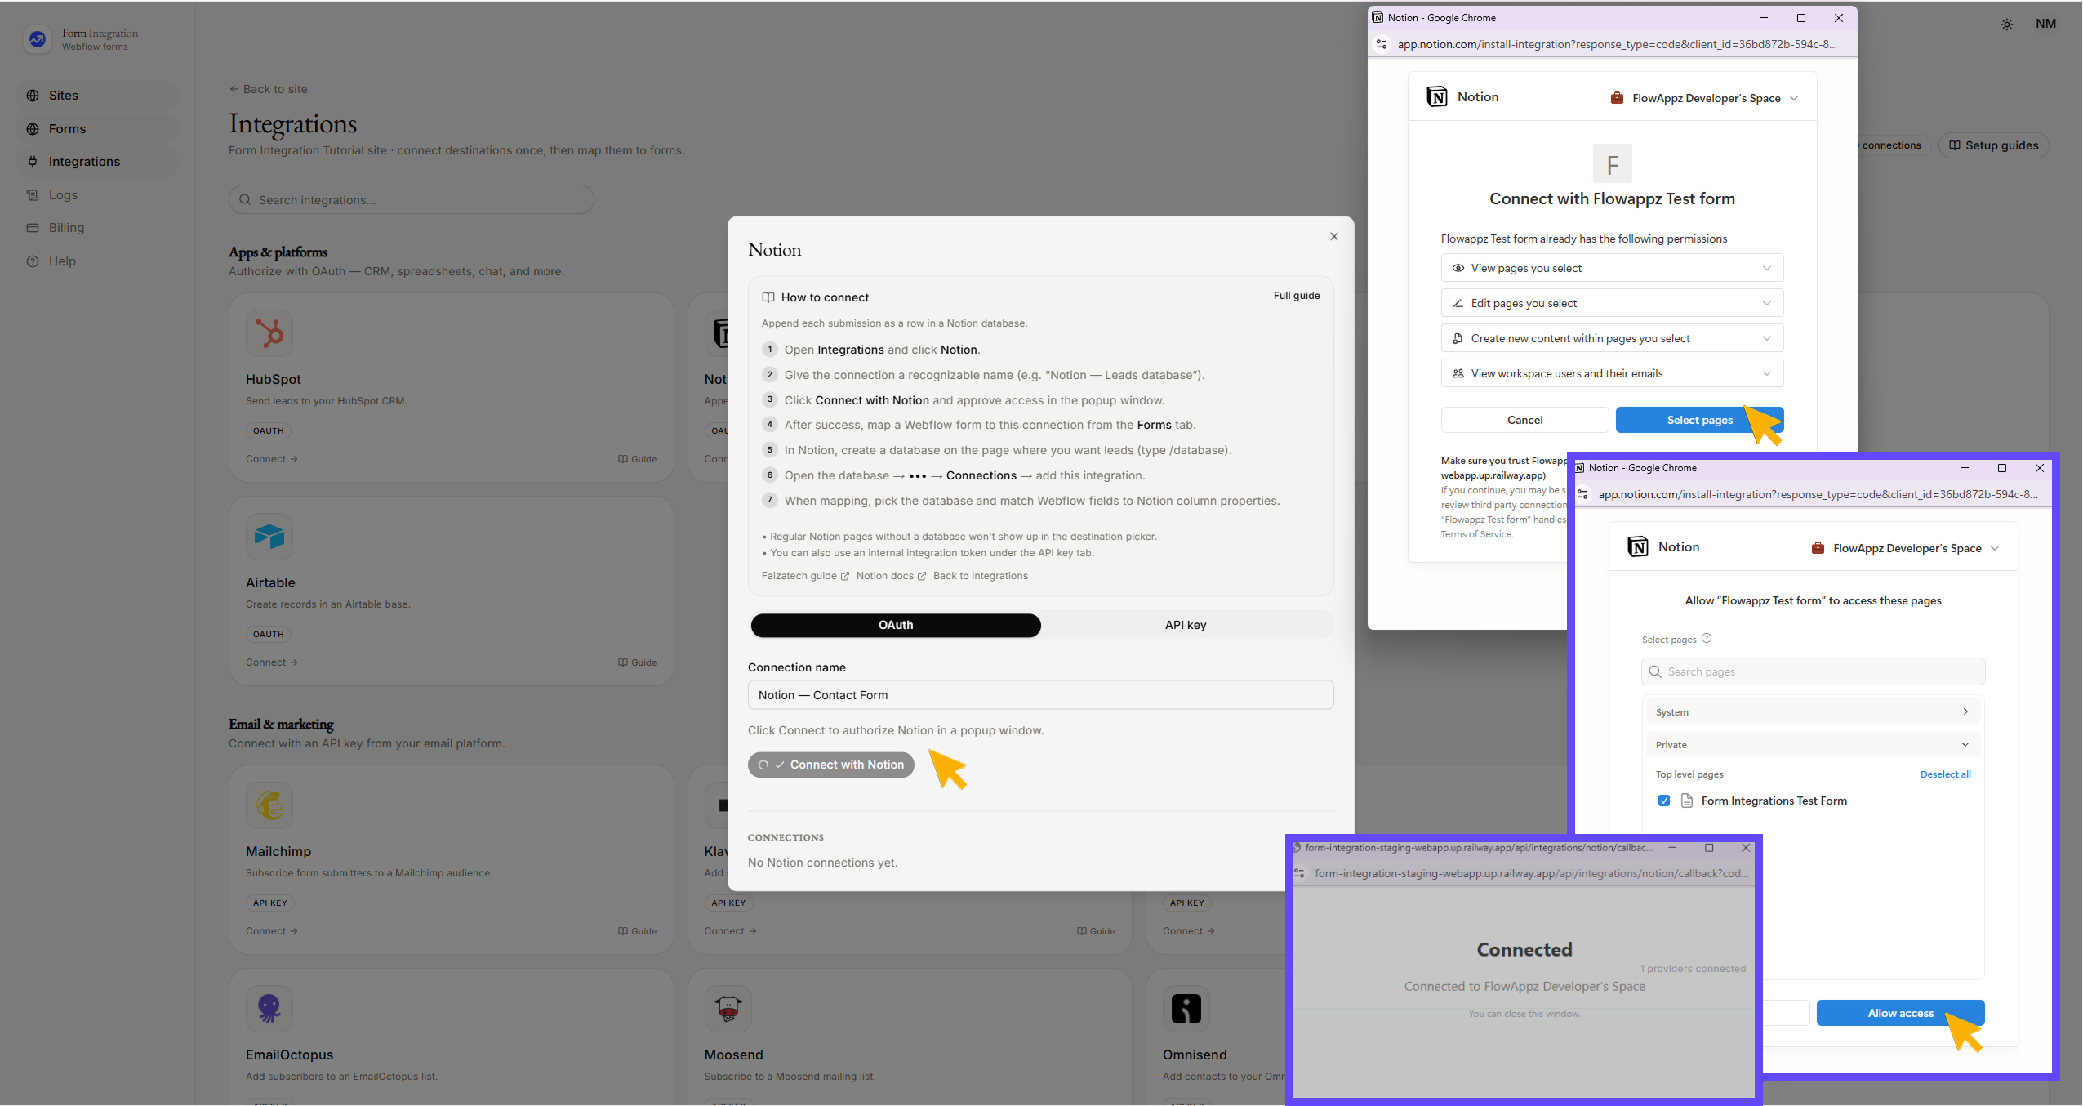Expand the System section
Screen dimensions: 2083x1106
coord(1813,712)
